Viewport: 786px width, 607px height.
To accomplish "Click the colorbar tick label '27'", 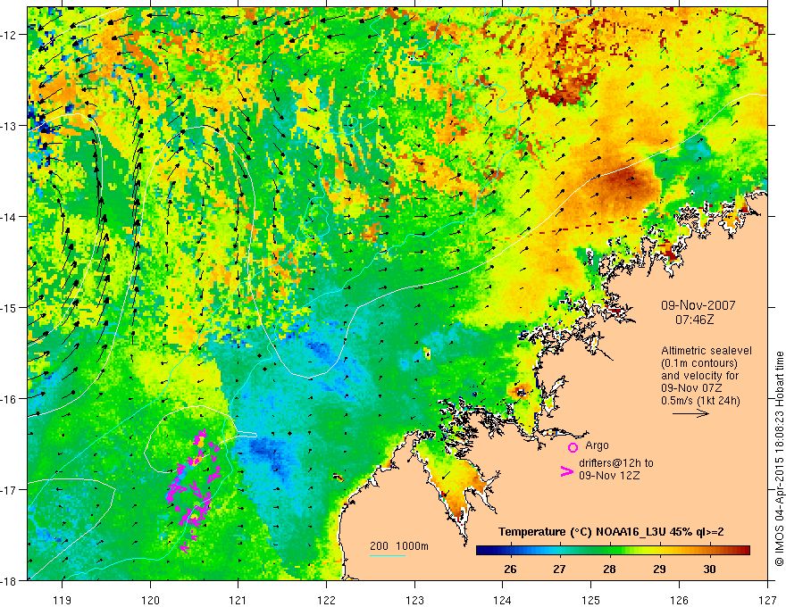I will (x=560, y=569).
